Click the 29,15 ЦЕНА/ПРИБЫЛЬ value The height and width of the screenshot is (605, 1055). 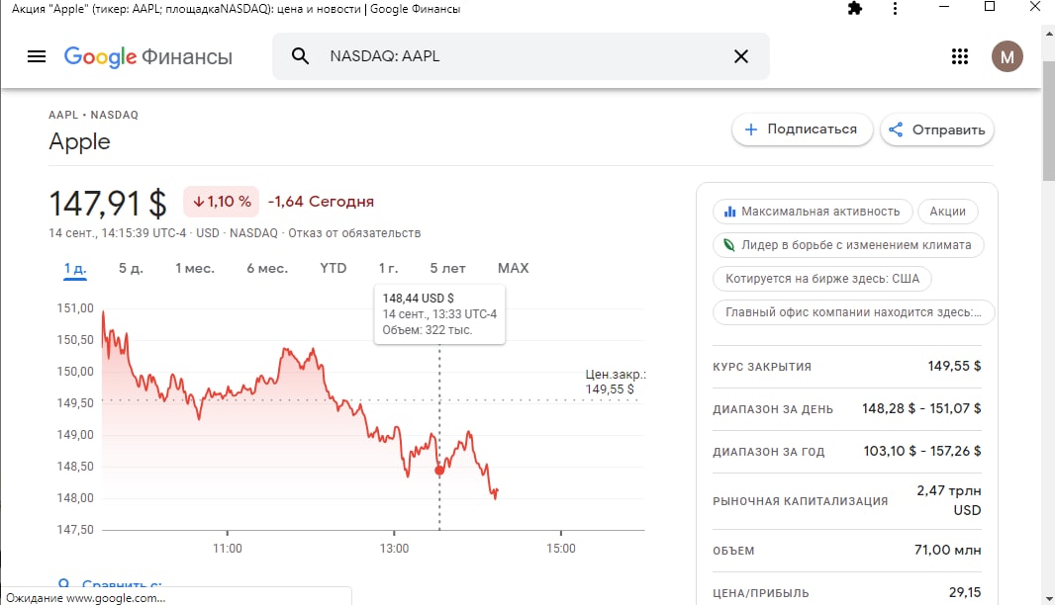click(965, 592)
